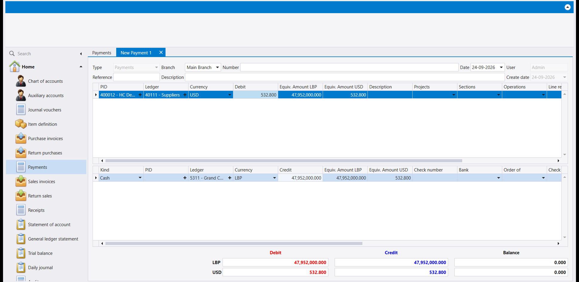Click the sidebar search magnifier icon
Screen dimensions: 579x282
pos(12,53)
